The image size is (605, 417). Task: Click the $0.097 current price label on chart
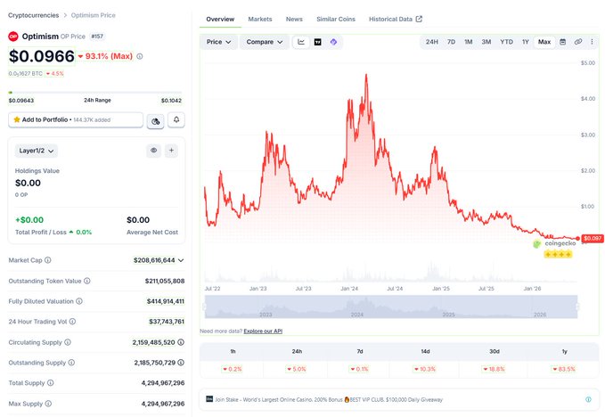(593, 239)
